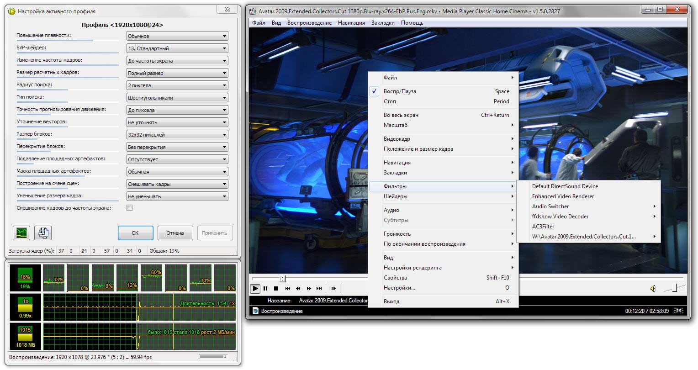Mute audio via the speaker icon
The image size is (698, 370).
653,288
